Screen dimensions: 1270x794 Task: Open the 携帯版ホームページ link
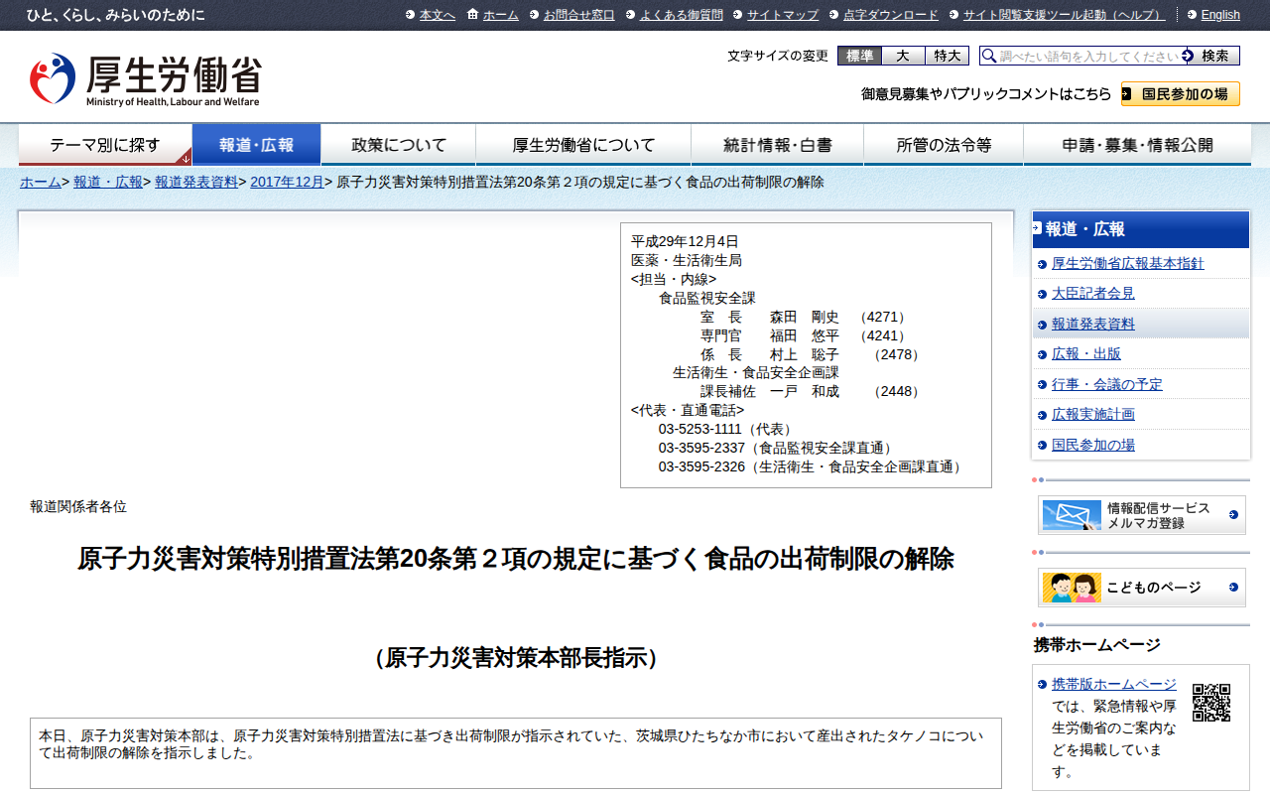click(x=1113, y=684)
